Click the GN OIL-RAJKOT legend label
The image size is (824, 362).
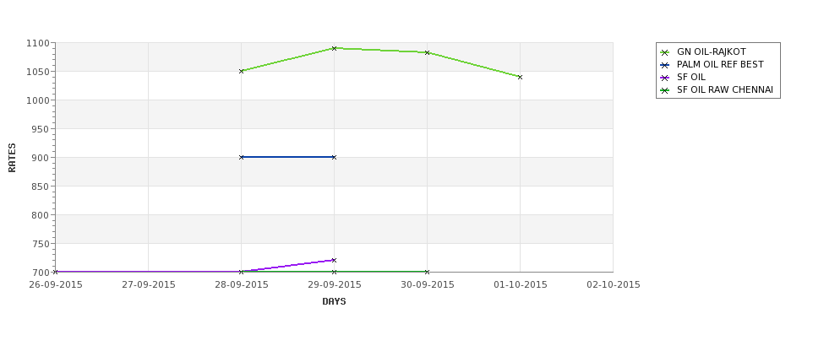click(711, 52)
